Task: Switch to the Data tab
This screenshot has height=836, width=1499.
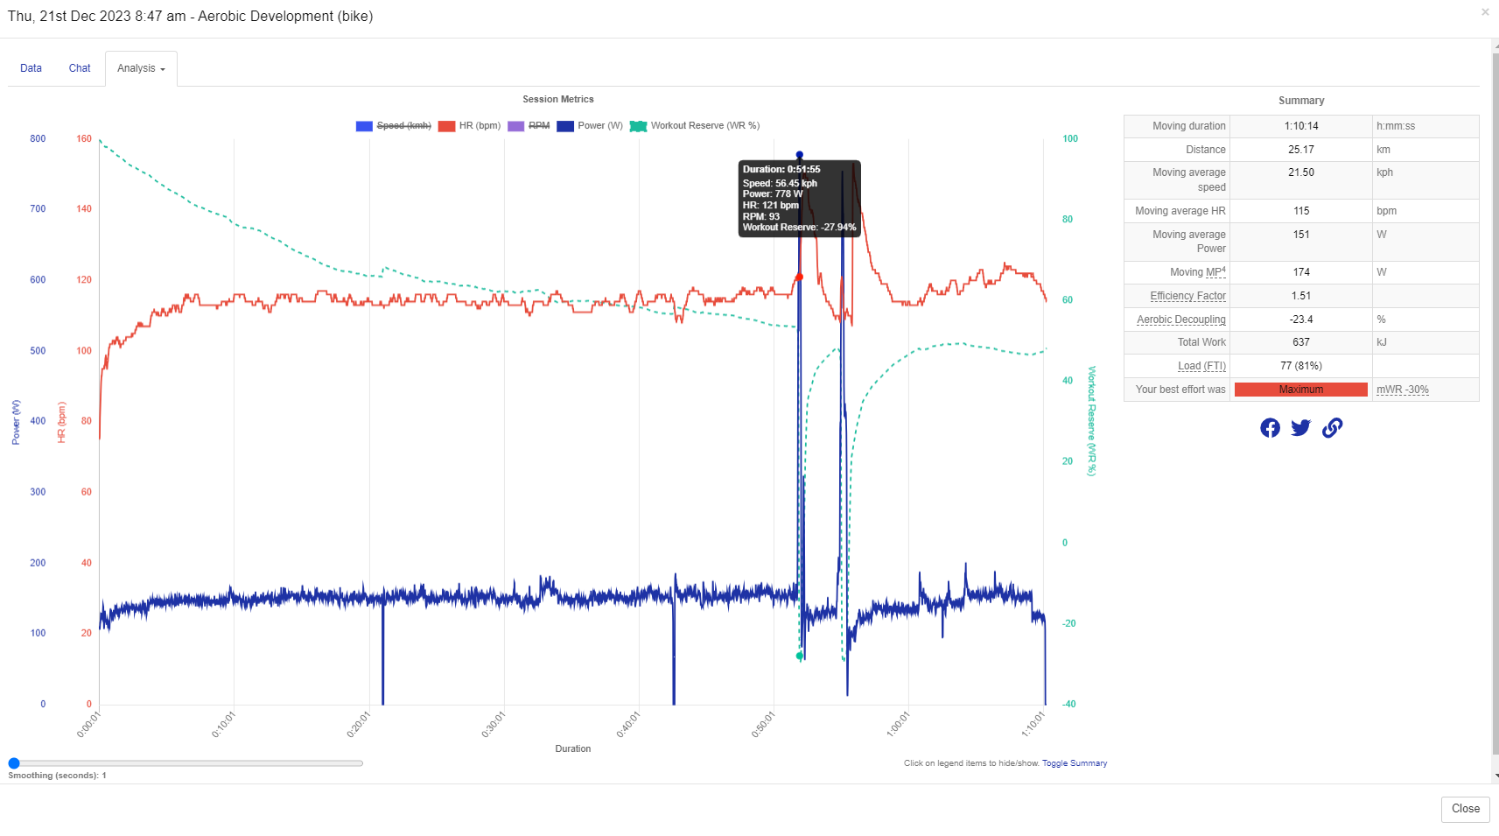Action: [32, 68]
